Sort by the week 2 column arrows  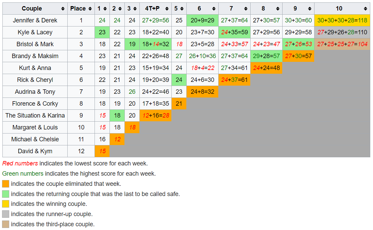(120, 8)
